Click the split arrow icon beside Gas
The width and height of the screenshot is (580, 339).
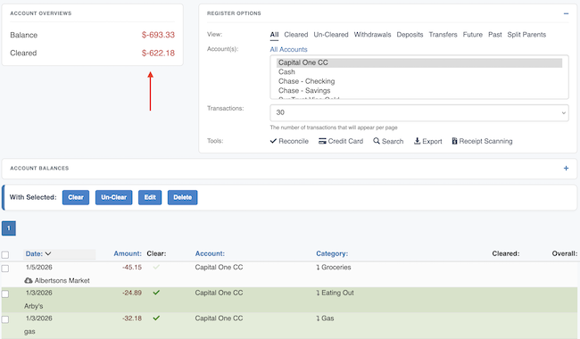(318, 318)
